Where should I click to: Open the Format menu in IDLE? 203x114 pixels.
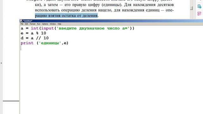(x=32, y=24)
